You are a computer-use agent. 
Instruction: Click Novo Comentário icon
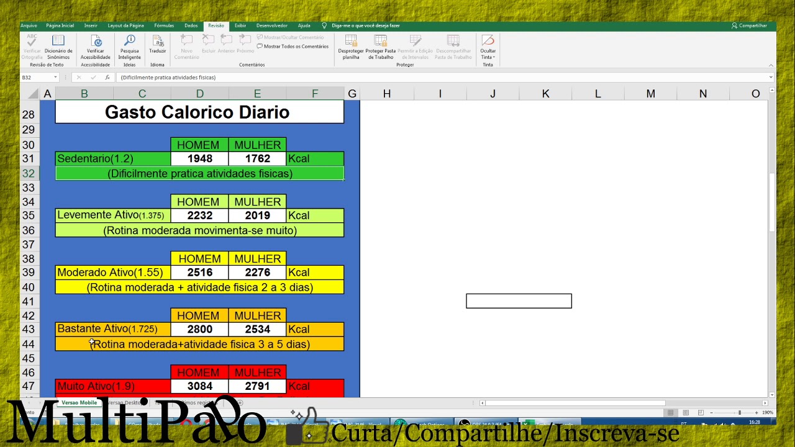click(186, 47)
